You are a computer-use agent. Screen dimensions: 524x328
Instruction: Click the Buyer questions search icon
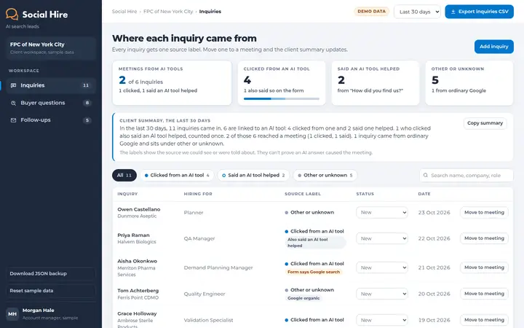[13, 103]
